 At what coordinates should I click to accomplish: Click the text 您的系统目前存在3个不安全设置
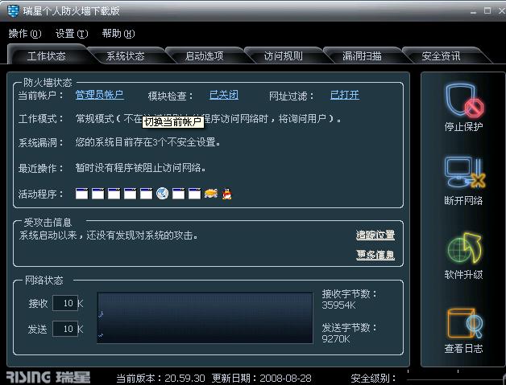[147, 142]
